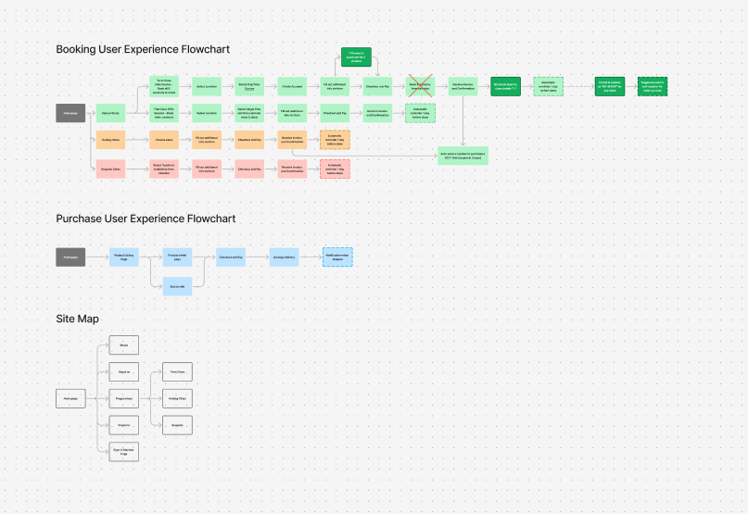
Task: Select the green 'Create Account' node
Action: [292, 86]
